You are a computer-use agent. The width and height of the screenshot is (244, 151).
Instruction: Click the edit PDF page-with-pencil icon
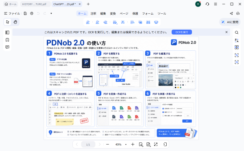coord(115,22)
